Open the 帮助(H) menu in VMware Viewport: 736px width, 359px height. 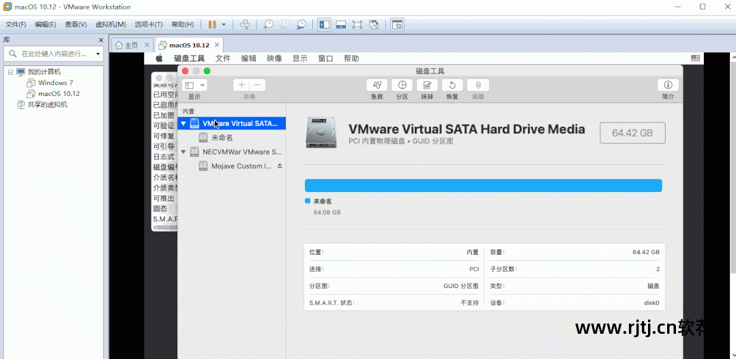[x=182, y=25]
